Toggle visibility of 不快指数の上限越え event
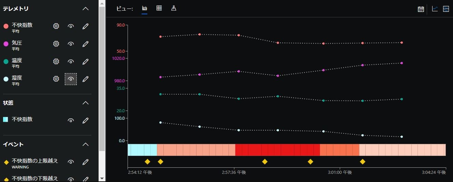Screen dimensions: 453x182 [71, 162]
